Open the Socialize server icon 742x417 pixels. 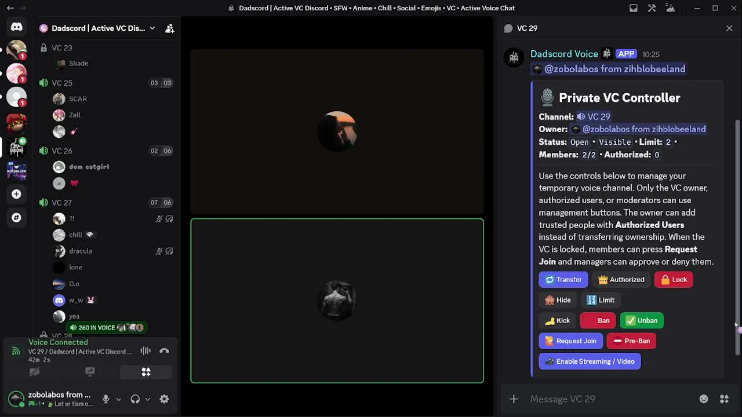point(16,171)
